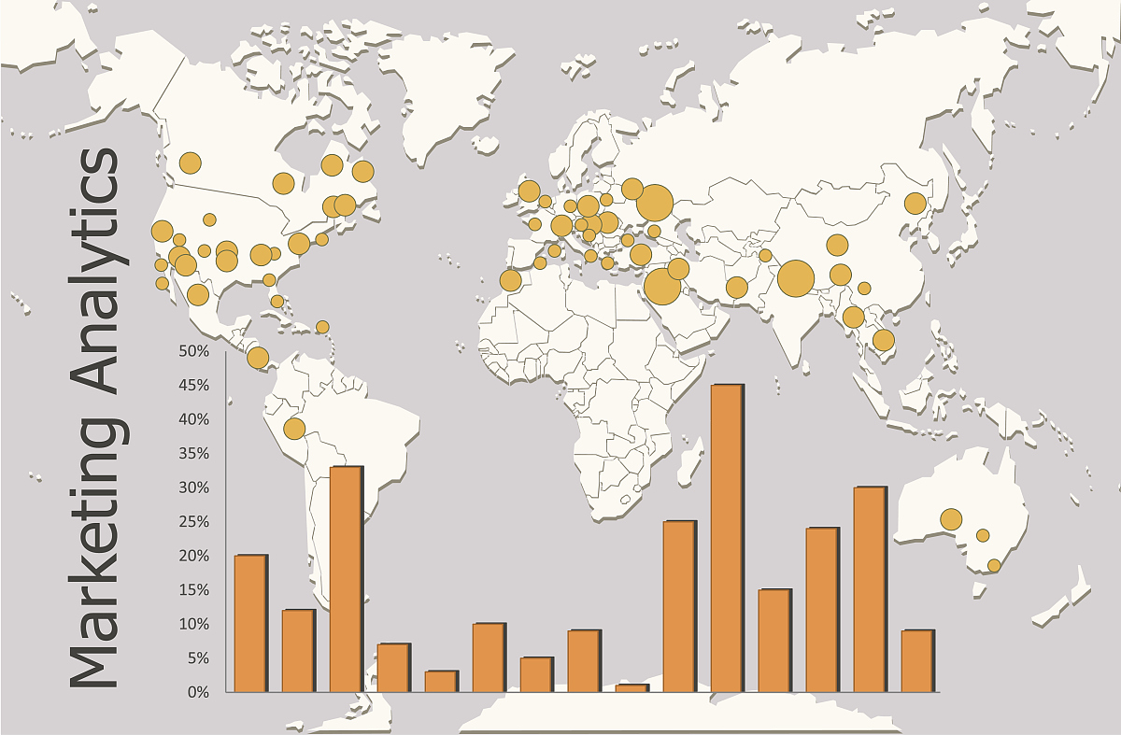The image size is (1121, 735).
Task: Select the 50% axis label
Action: tap(193, 351)
